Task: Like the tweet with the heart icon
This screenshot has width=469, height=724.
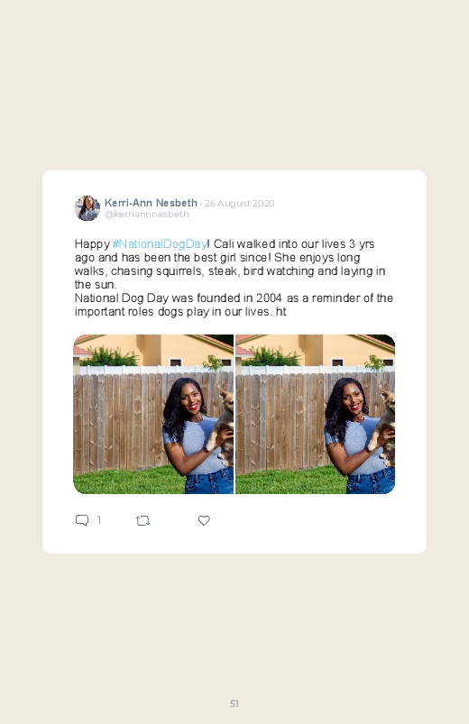Action: point(204,520)
